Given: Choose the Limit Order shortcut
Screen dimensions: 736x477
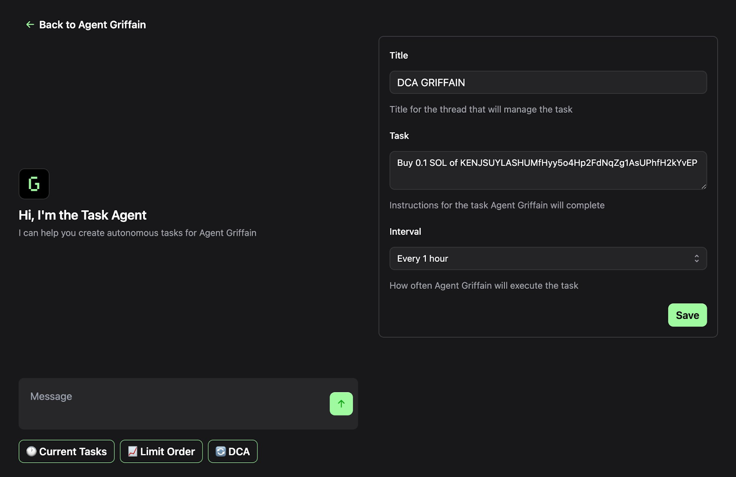Looking at the screenshot, I should click(x=161, y=451).
